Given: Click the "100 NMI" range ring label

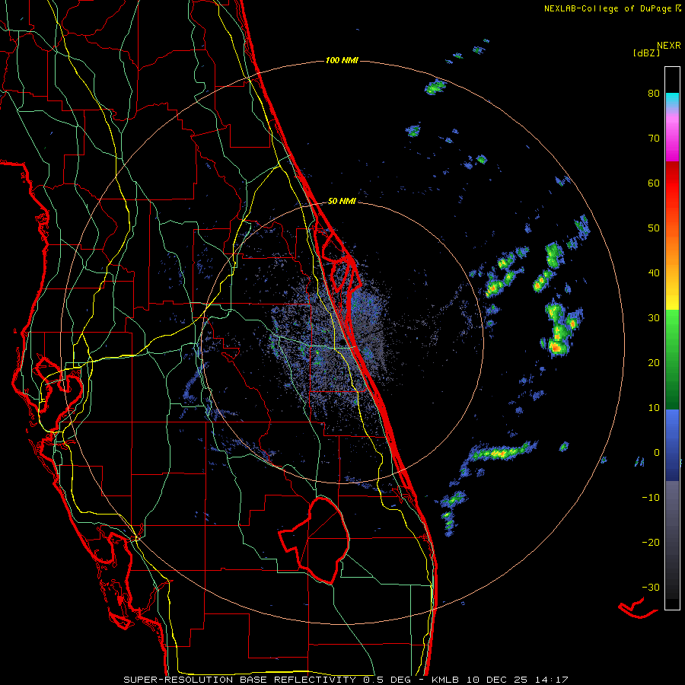Looking at the screenshot, I should pyautogui.click(x=342, y=60).
